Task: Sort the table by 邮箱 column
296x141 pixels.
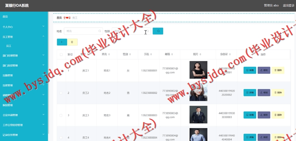Action: click(172, 55)
